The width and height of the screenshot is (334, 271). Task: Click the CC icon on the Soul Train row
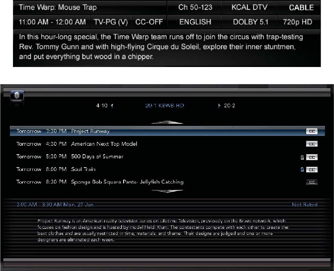click(312, 169)
